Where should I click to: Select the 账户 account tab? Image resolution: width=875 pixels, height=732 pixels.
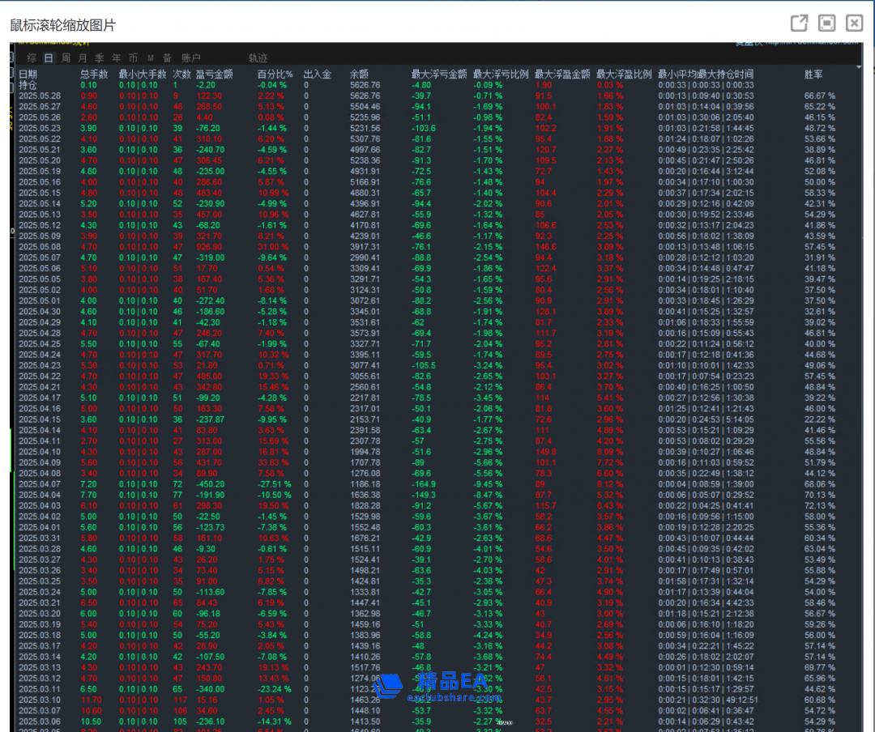point(191,58)
